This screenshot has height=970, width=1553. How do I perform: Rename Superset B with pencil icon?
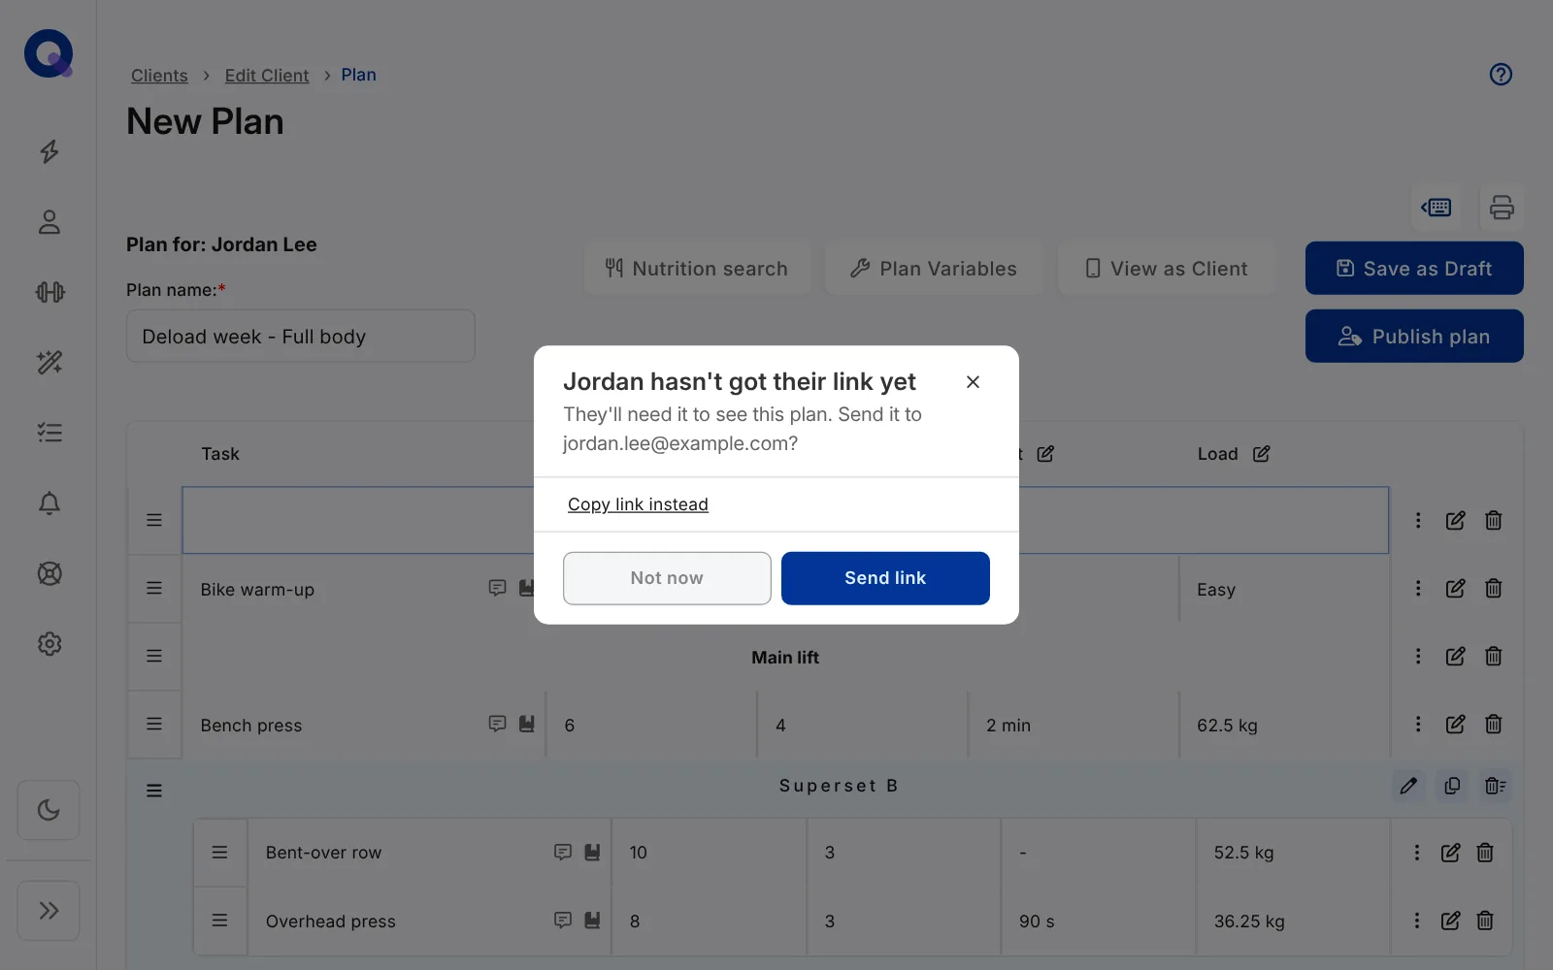point(1408,787)
